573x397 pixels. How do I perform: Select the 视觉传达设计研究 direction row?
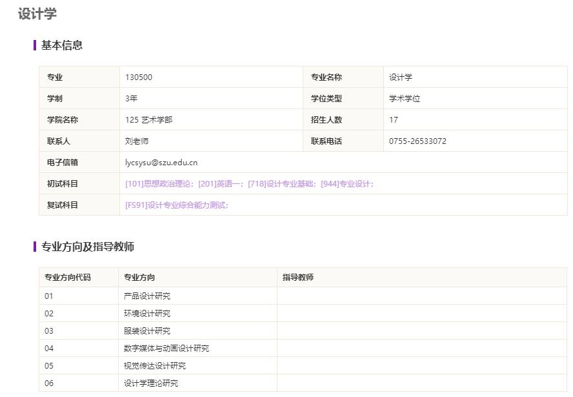[155, 366]
